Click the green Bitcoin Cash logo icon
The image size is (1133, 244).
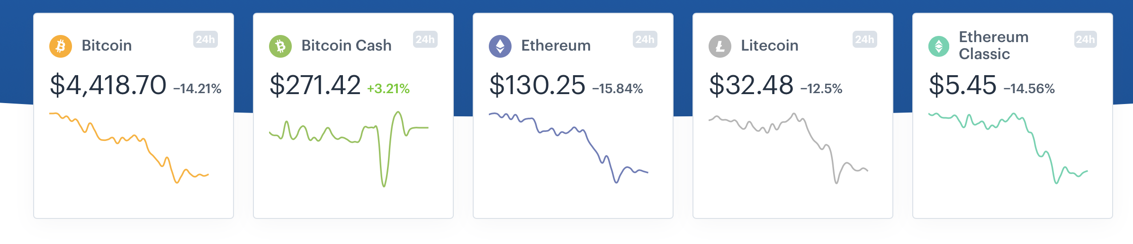[x=280, y=46]
